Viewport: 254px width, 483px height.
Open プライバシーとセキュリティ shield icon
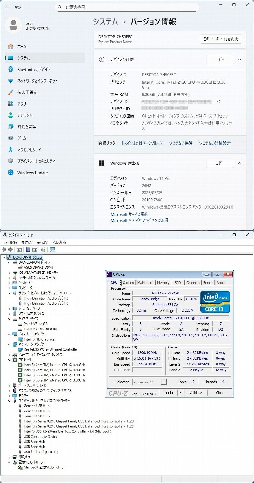(10, 161)
